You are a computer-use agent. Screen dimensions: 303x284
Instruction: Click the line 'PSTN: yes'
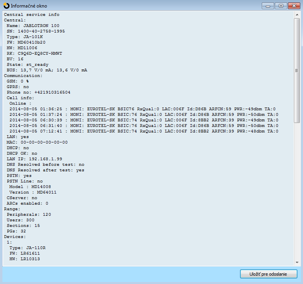click(x=19, y=176)
